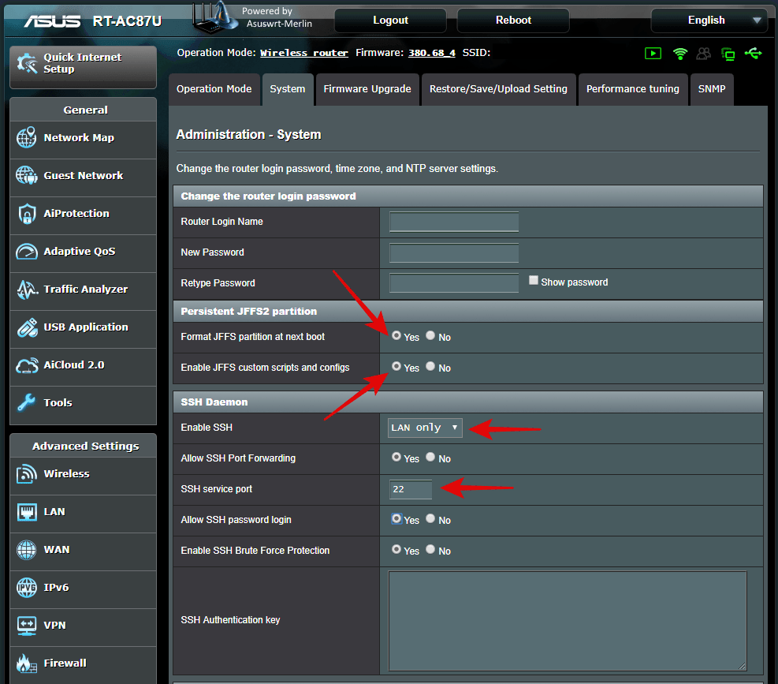Image resolution: width=778 pixels, height=684 pixels.
Task: Select No for SSH Port Forwarding
Action: click(x=430, y=457)
